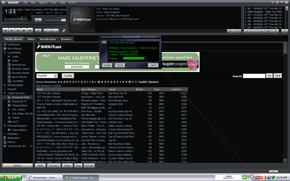
Task: Sort stations by Listeners column header
Action: coord(176,89)
